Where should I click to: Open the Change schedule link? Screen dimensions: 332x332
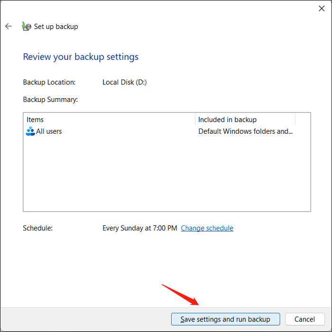point(207,228)
